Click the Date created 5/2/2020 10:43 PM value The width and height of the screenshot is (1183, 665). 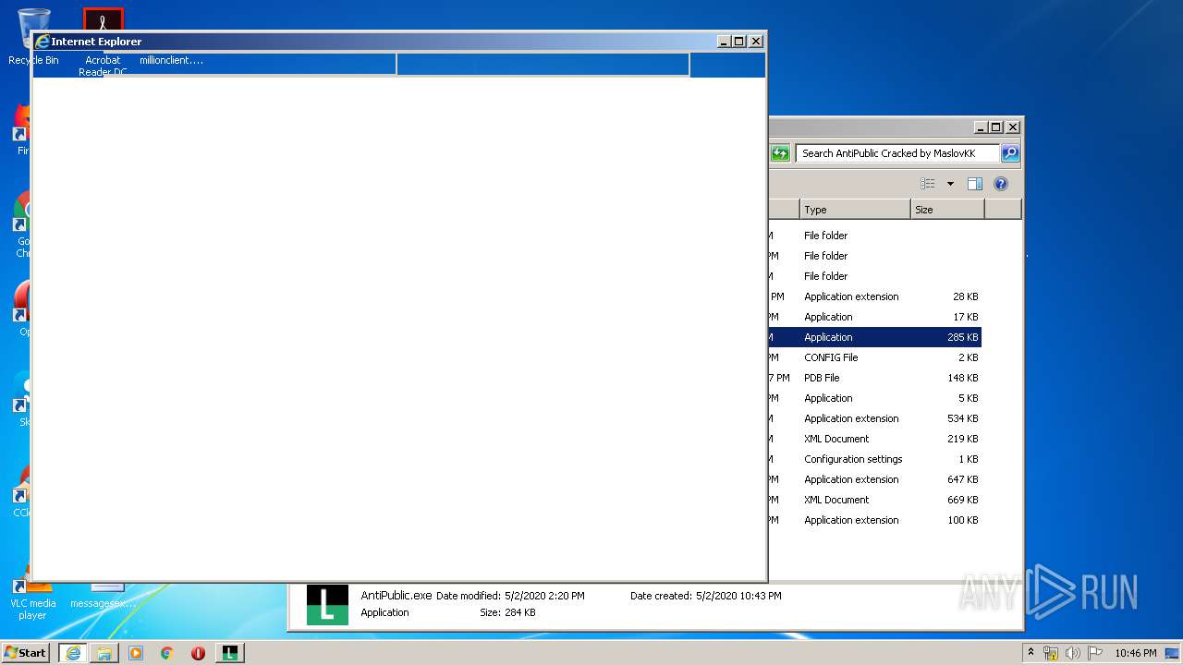[x=738, y=596]
